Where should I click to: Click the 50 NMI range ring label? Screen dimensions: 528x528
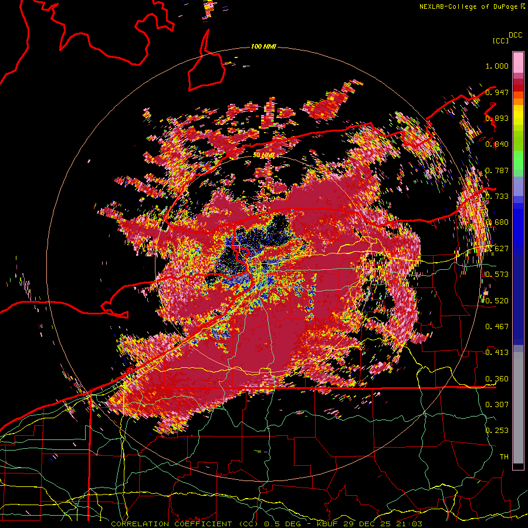coord(263,155)
